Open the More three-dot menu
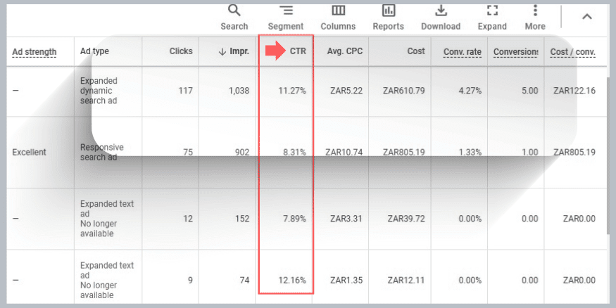616x308 pixels. (x=535, y=11)
